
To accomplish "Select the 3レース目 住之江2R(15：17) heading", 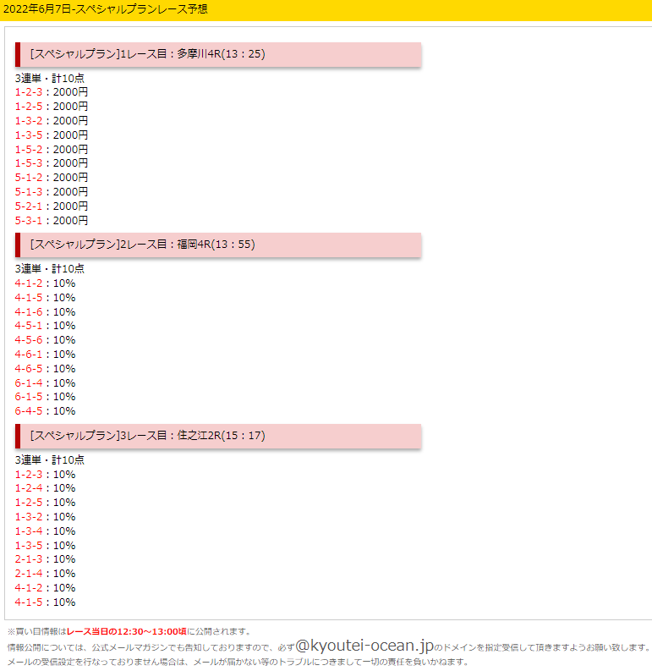I will [x=218, y=436].
